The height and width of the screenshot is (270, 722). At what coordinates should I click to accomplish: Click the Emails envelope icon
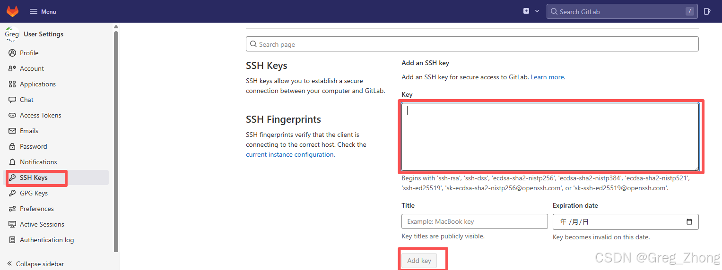pos(12,131)
